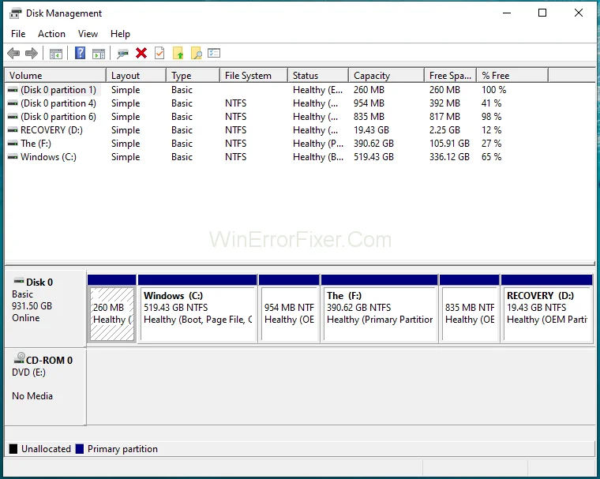Viewport: 600px width, 479px height.
Task: Toggle Show/Hide Action Pane toolbar icon
Action: coord(99,54)
